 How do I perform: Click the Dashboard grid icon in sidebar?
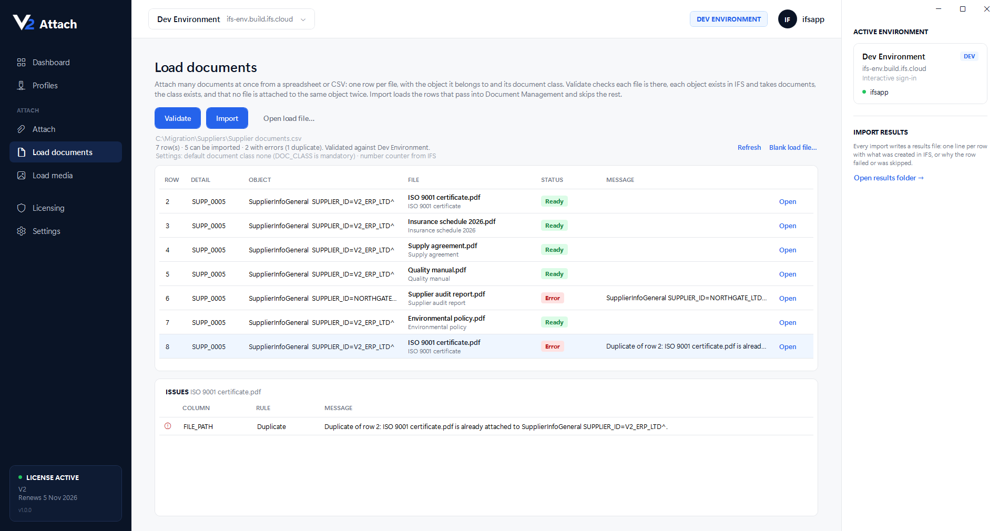coord(21,63)
